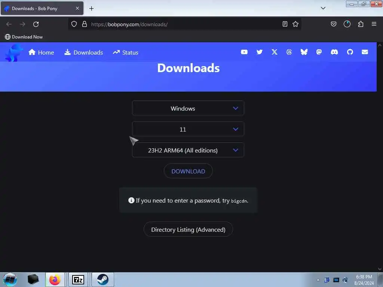Screen dimensions: 383x287
Task: Open the Mastodon social icon
Action: [x=319, y=52]
